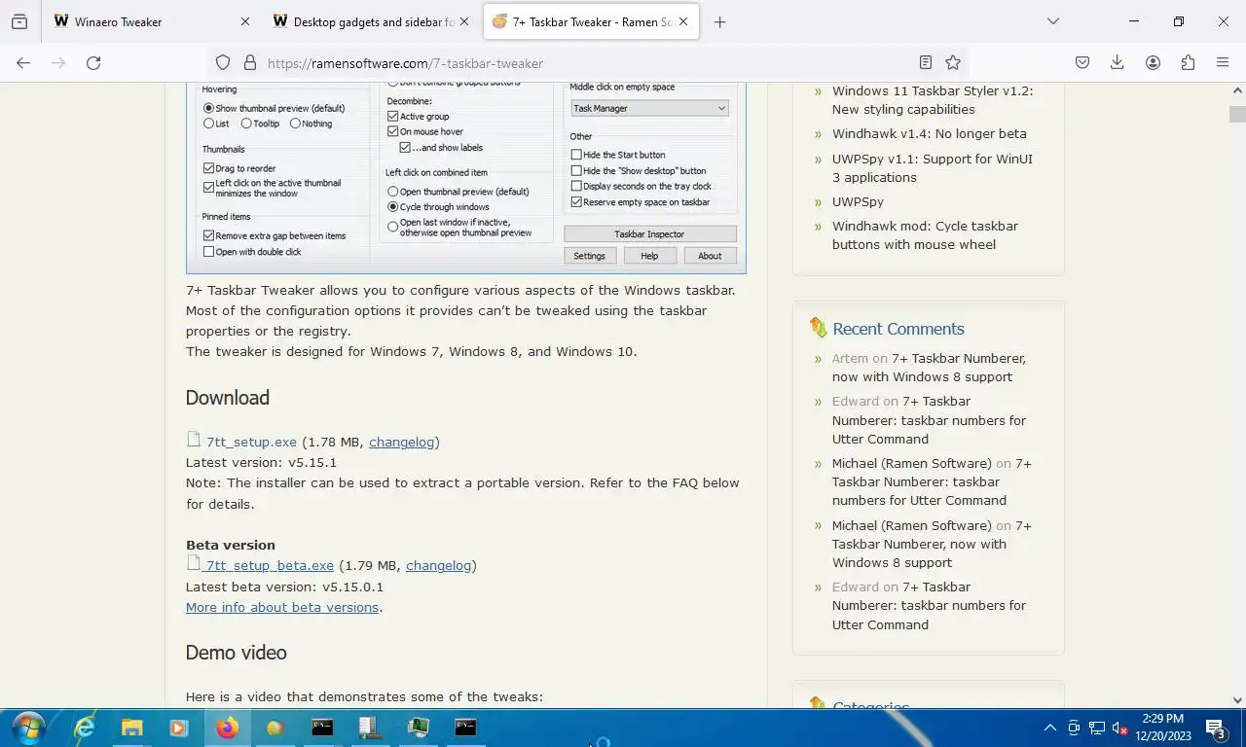Download 7tt_setup_beta.exe
Viewport: 1246px width, 747px height.
coord(270,565)
